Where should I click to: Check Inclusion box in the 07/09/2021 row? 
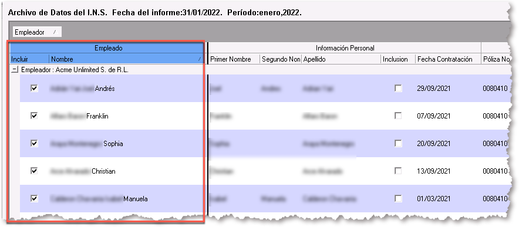tap(398, 116)
